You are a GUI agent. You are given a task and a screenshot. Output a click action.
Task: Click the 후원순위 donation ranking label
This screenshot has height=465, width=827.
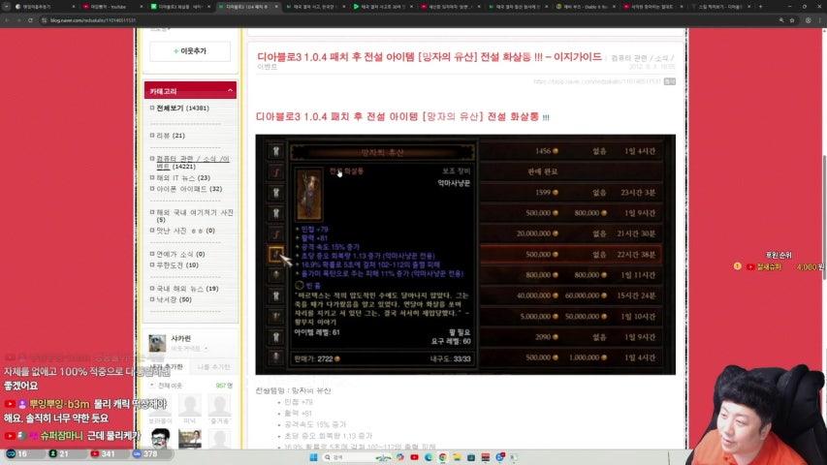click(779, 255)
